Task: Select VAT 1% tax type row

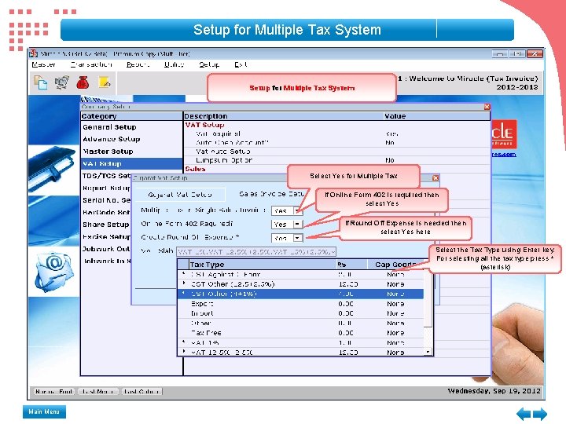Action: tap(300, 342)
